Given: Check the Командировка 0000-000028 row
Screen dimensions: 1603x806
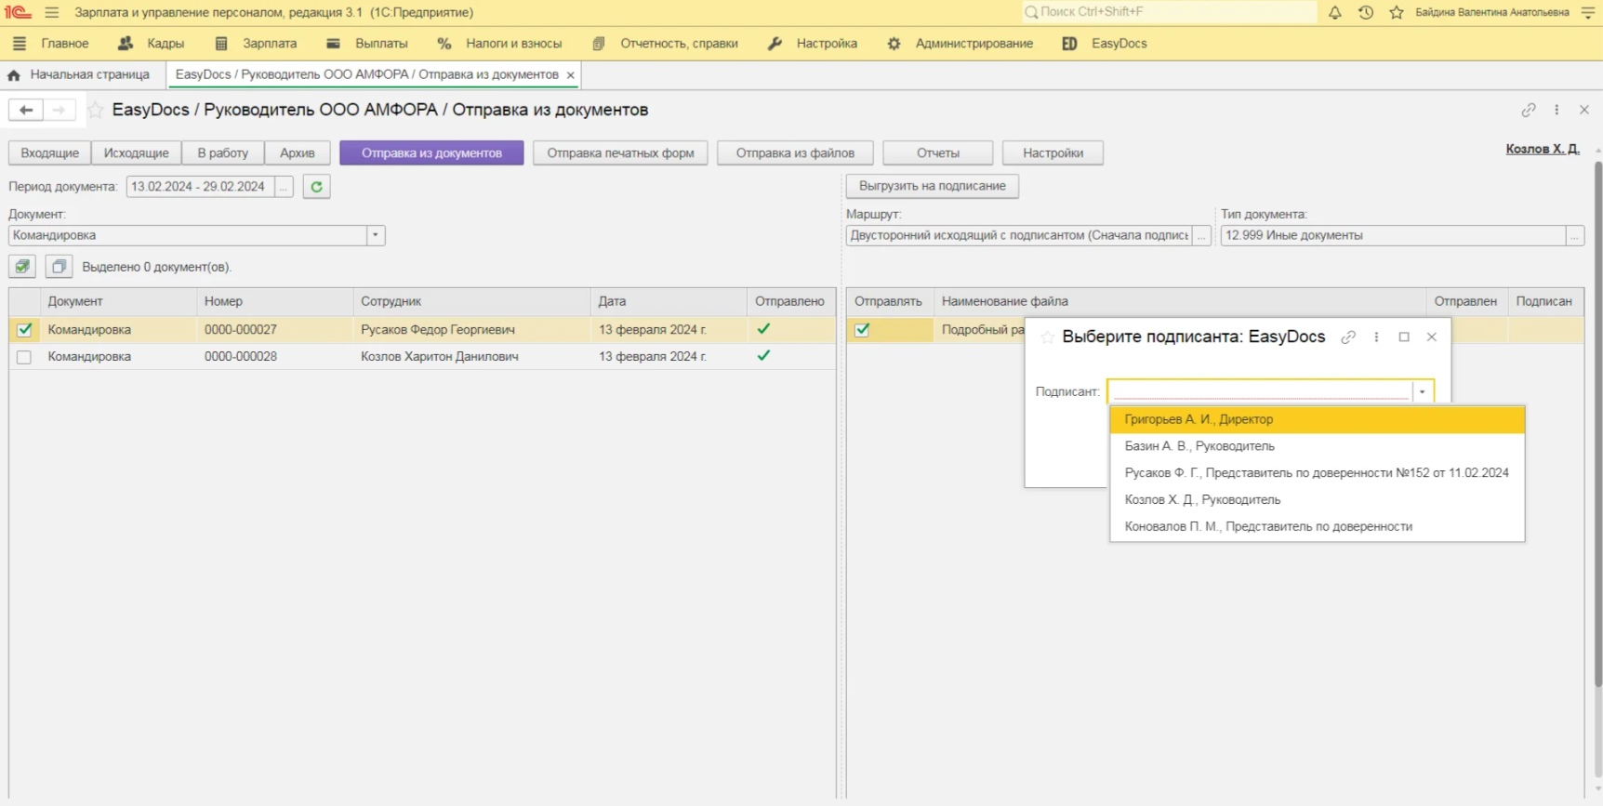Looking at the screenshot, I should point(24,357).
